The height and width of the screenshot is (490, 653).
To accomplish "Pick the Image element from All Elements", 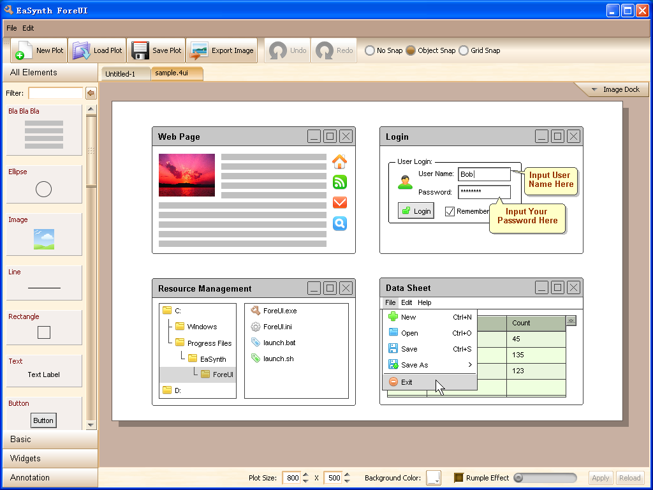I will (x=44, y=234).
